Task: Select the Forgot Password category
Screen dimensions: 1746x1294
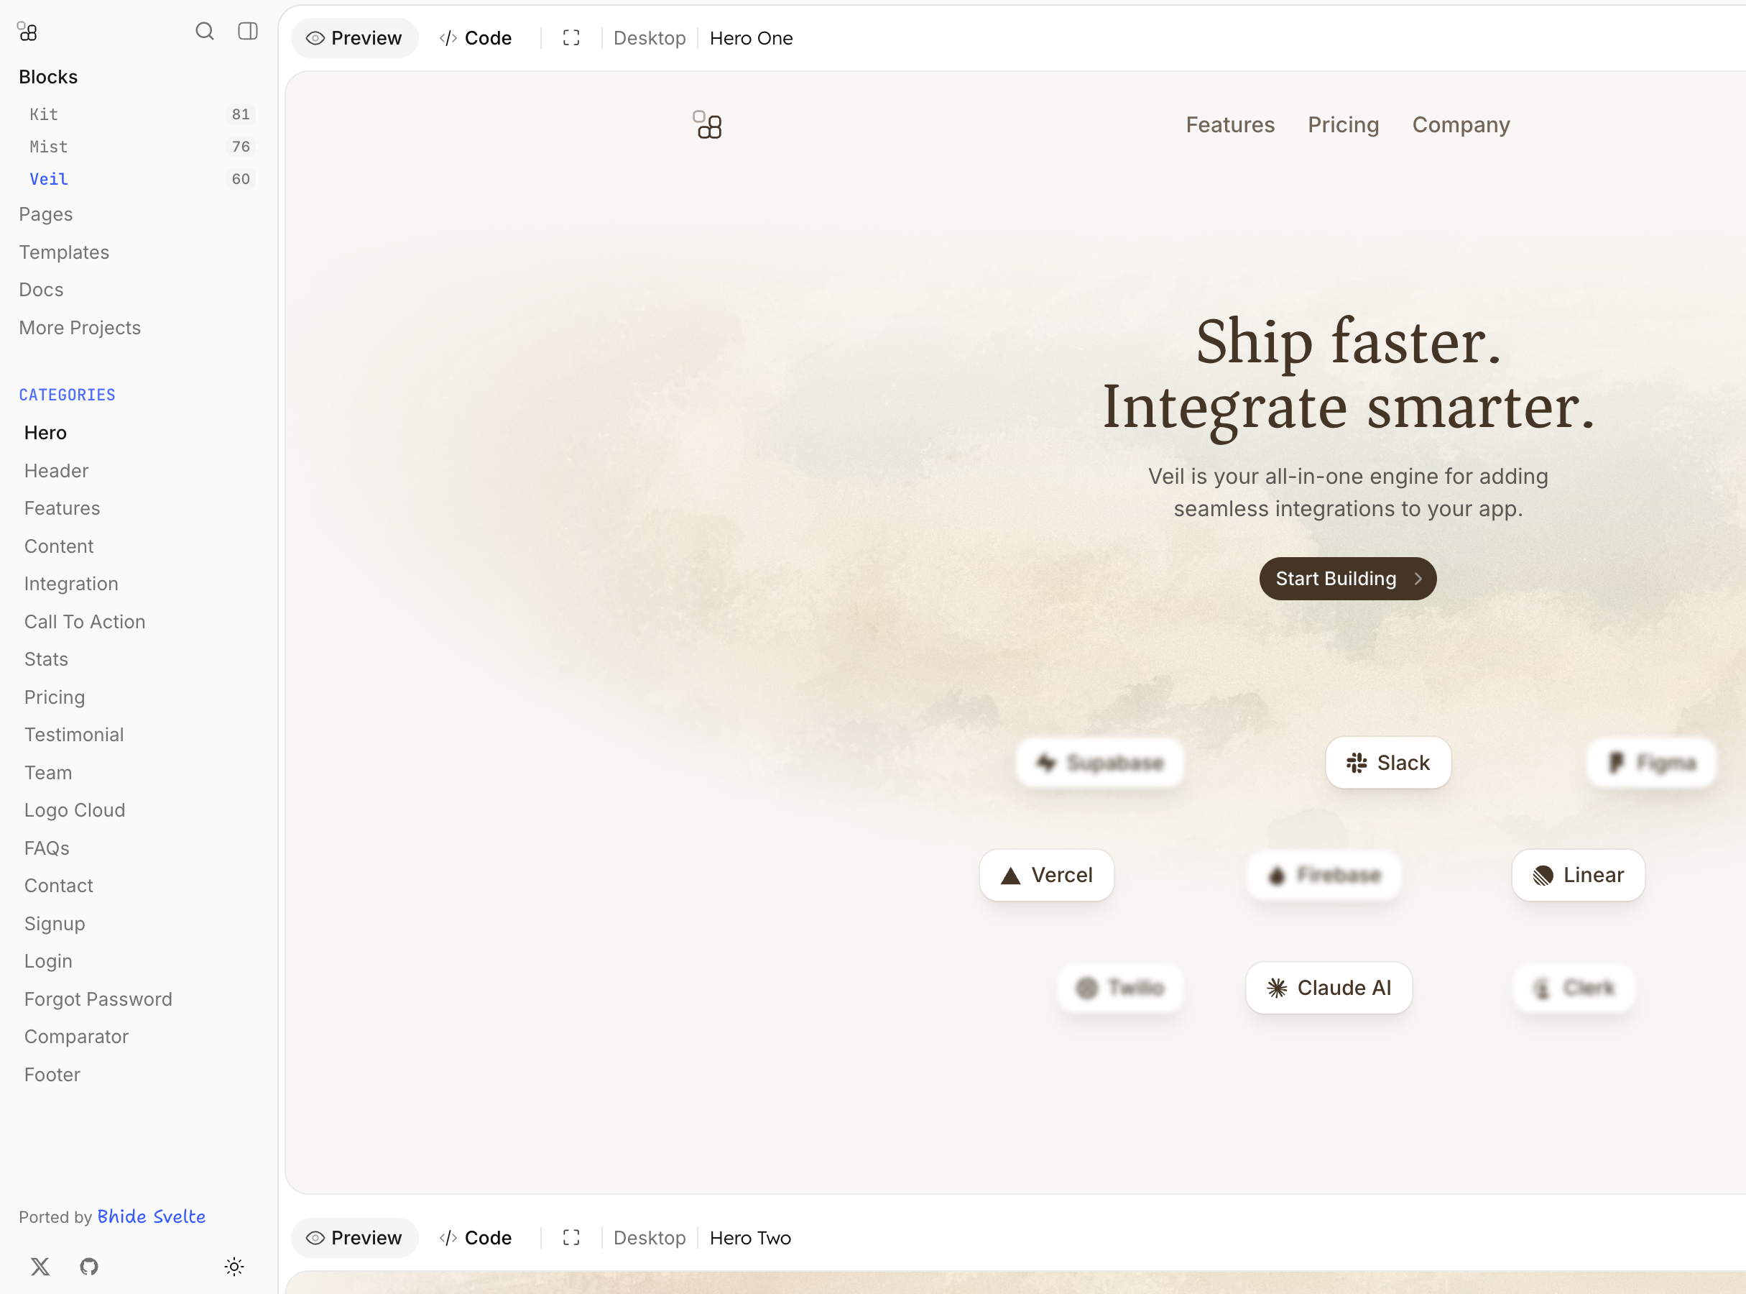Action: point(98,999)
